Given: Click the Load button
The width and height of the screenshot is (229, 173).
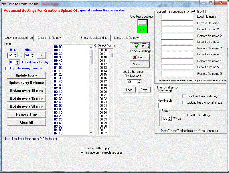Looking at the screenshot, I should coord(129,90).
